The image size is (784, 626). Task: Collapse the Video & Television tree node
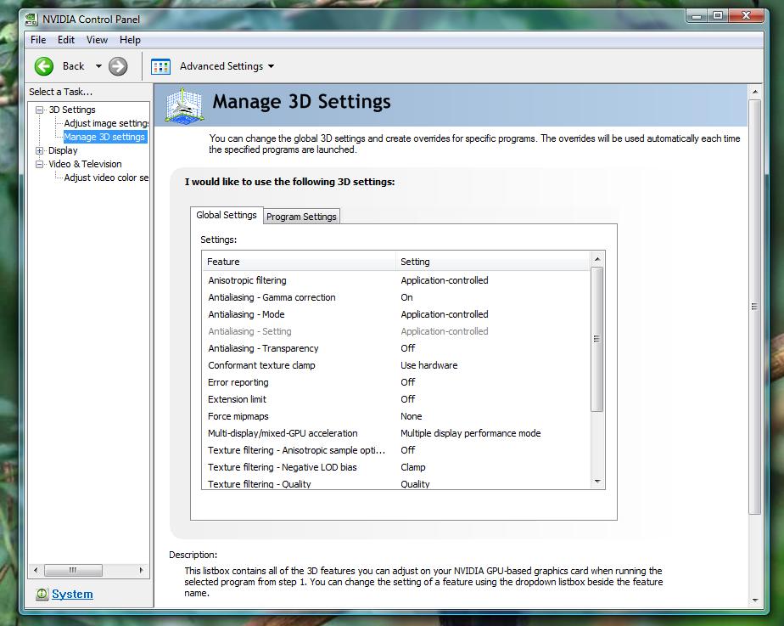40,164
